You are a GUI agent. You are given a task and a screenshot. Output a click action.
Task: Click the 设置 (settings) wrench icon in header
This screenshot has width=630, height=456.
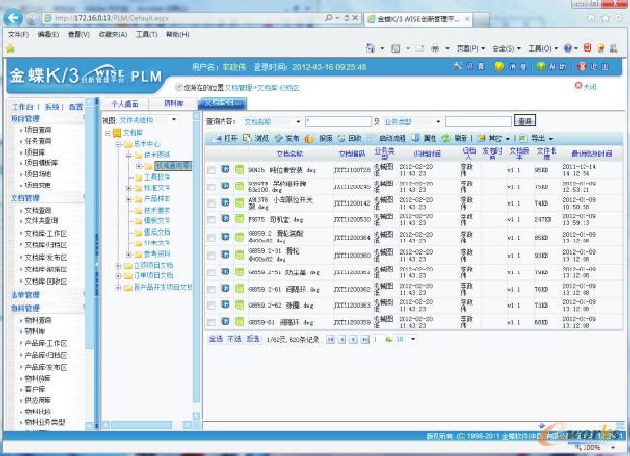click(457, 66)
